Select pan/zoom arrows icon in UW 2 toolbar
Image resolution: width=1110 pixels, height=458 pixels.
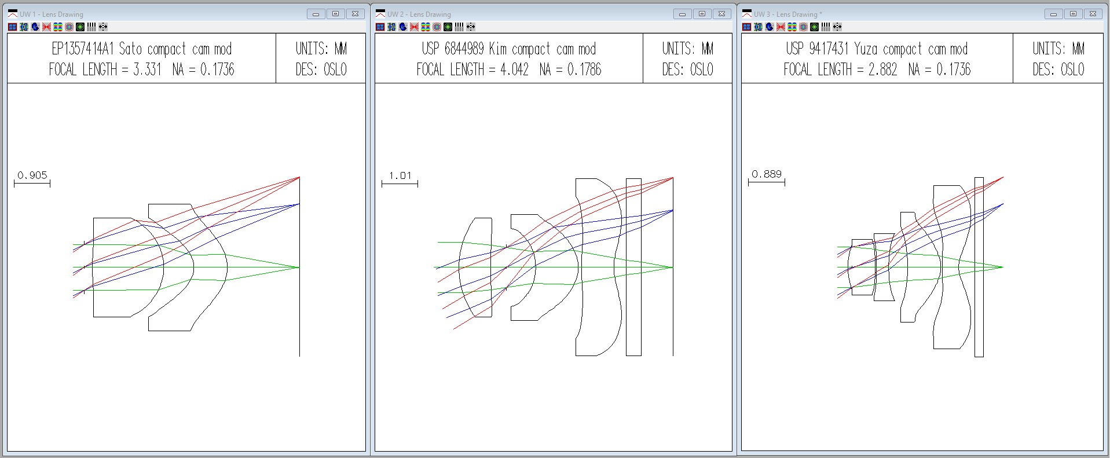(x=471, y=27)
